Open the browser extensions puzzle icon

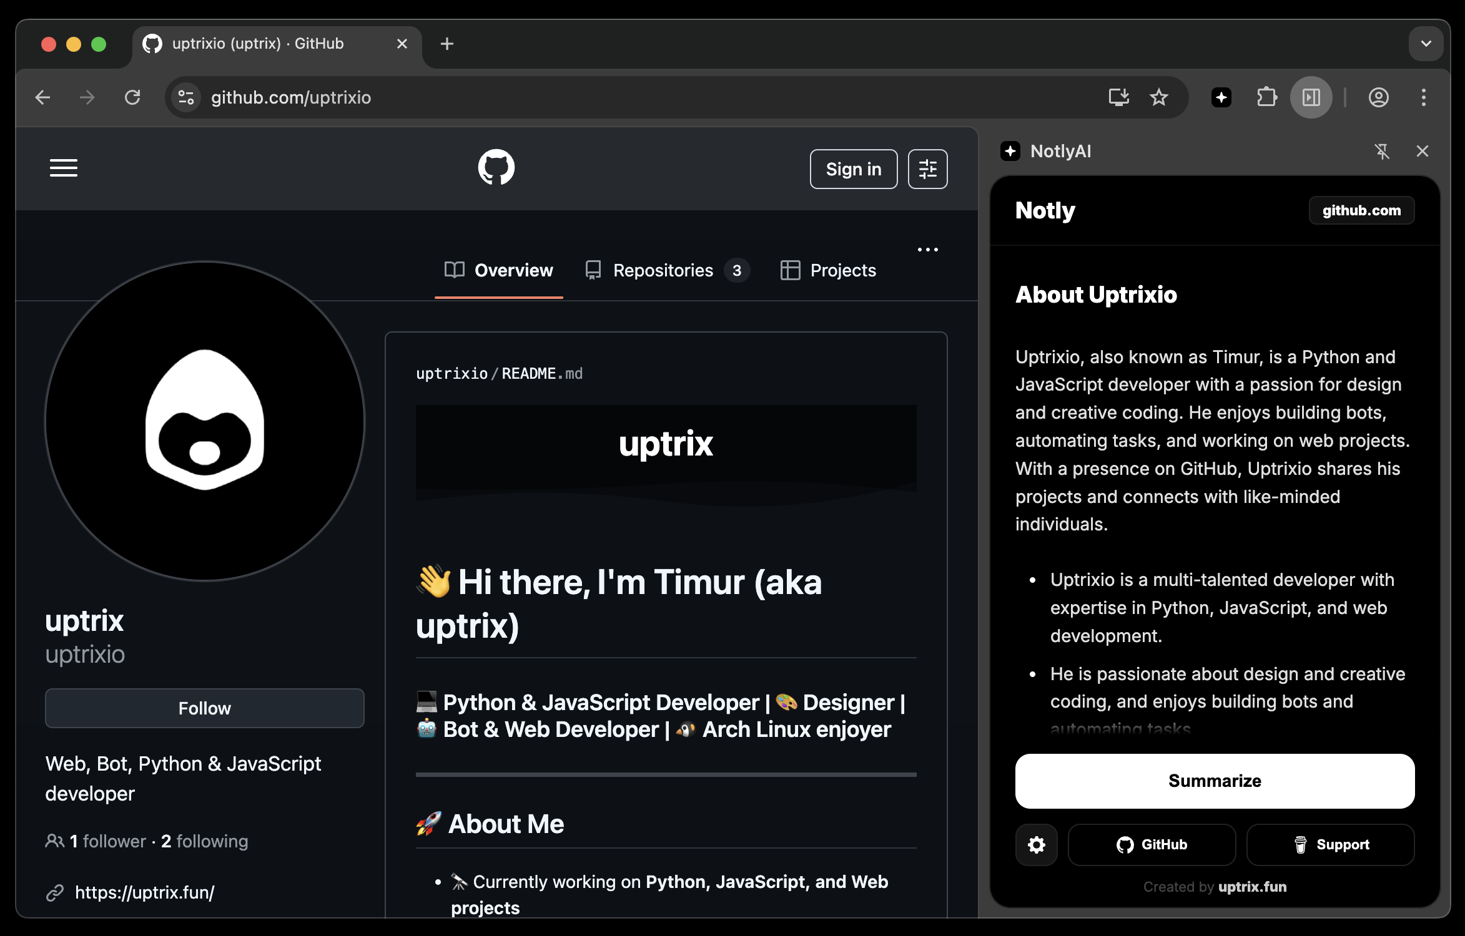point(1267,97)
